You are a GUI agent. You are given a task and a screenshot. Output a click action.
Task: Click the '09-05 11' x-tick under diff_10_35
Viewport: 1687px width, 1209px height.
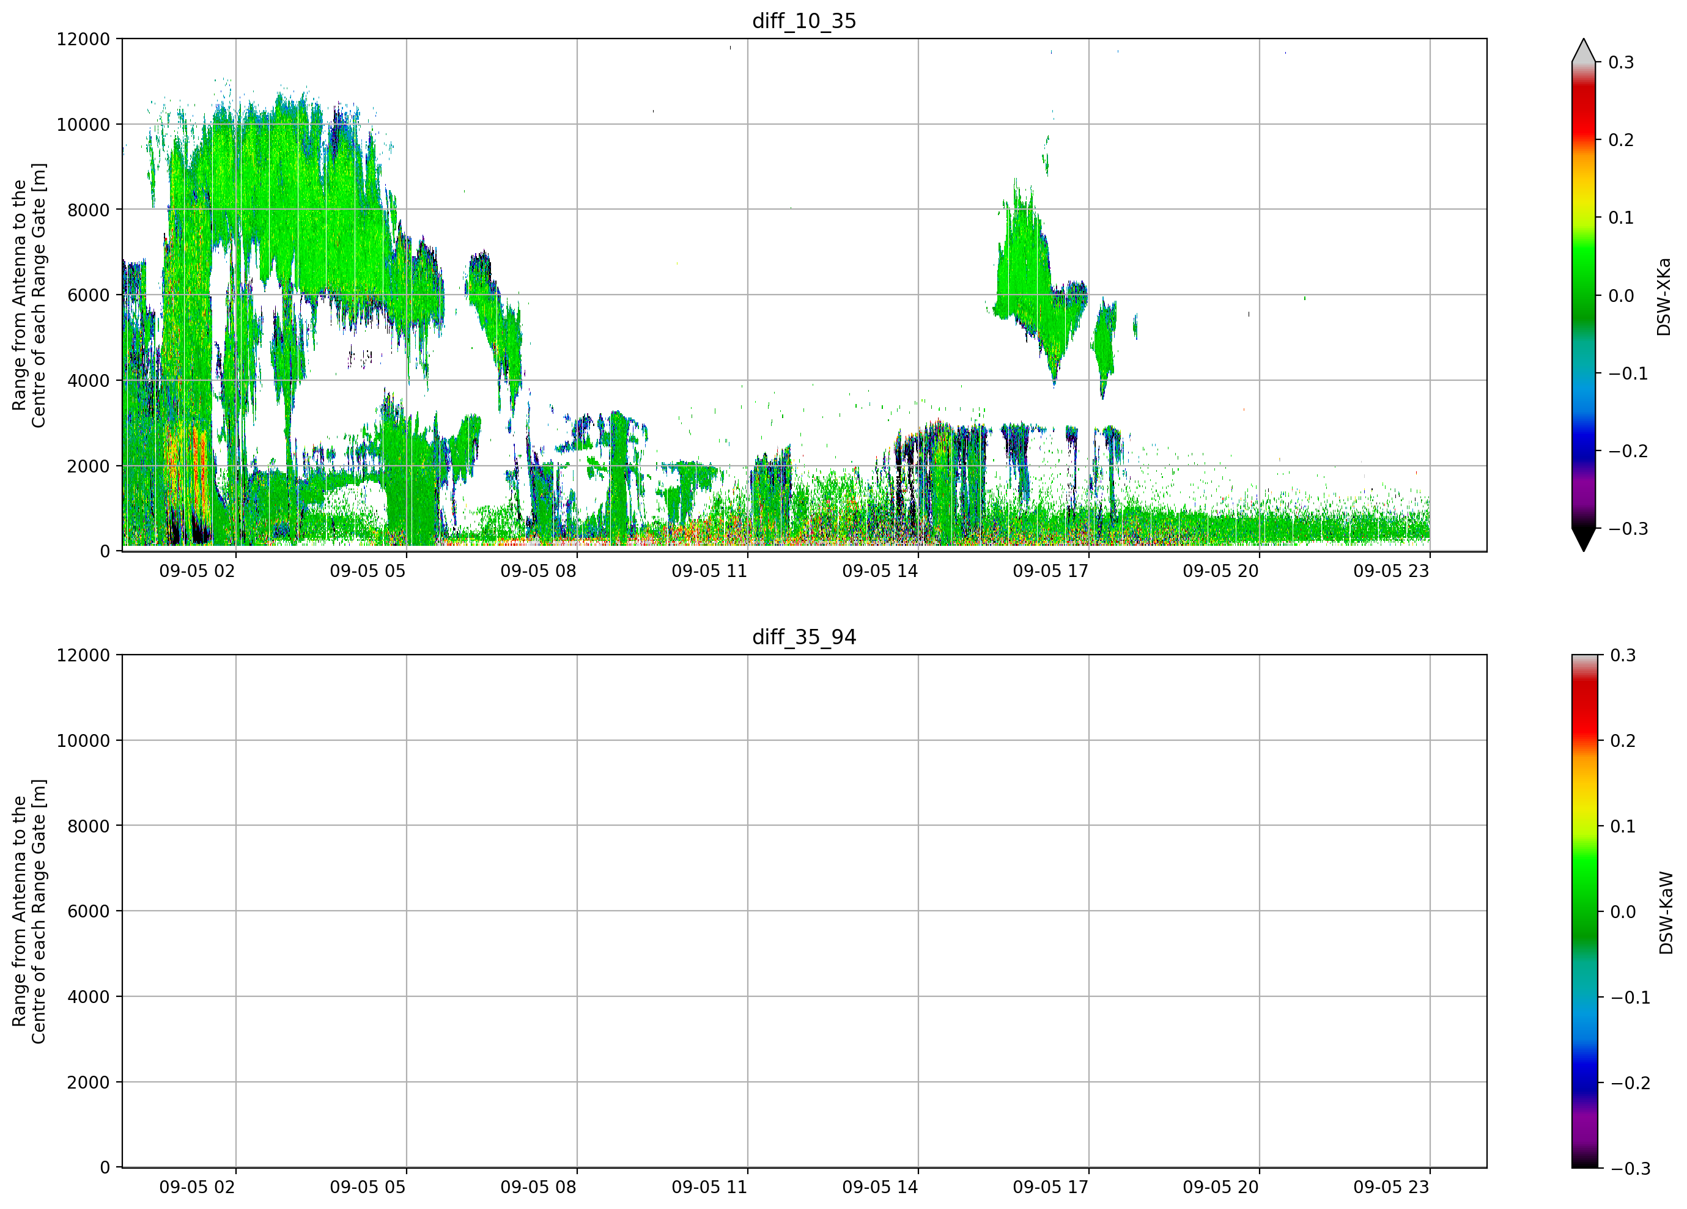coord(709,571)
